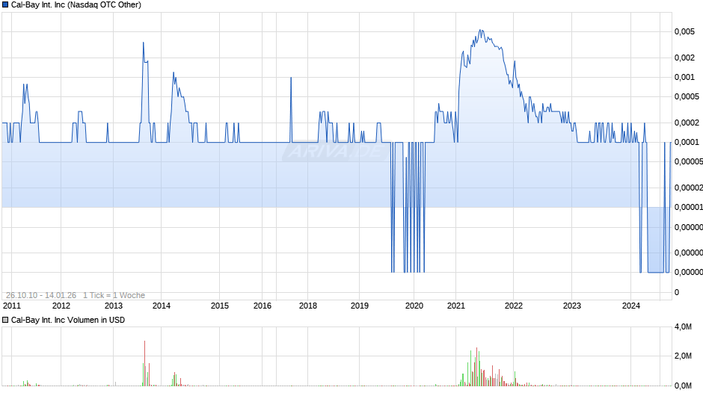
Task: Select the 2018 x-axis year label
Action: [308, 306]
